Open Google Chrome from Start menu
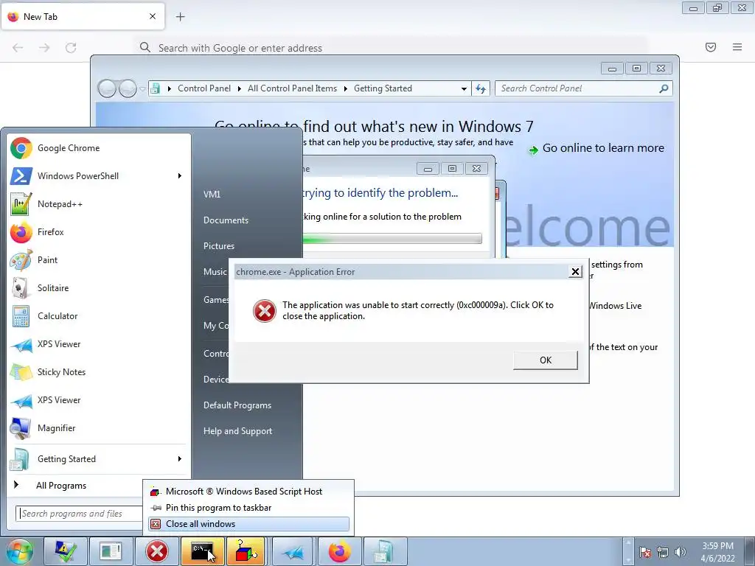Image resolution: width=755 pixels, height=566 pixels. pos(99,148)
